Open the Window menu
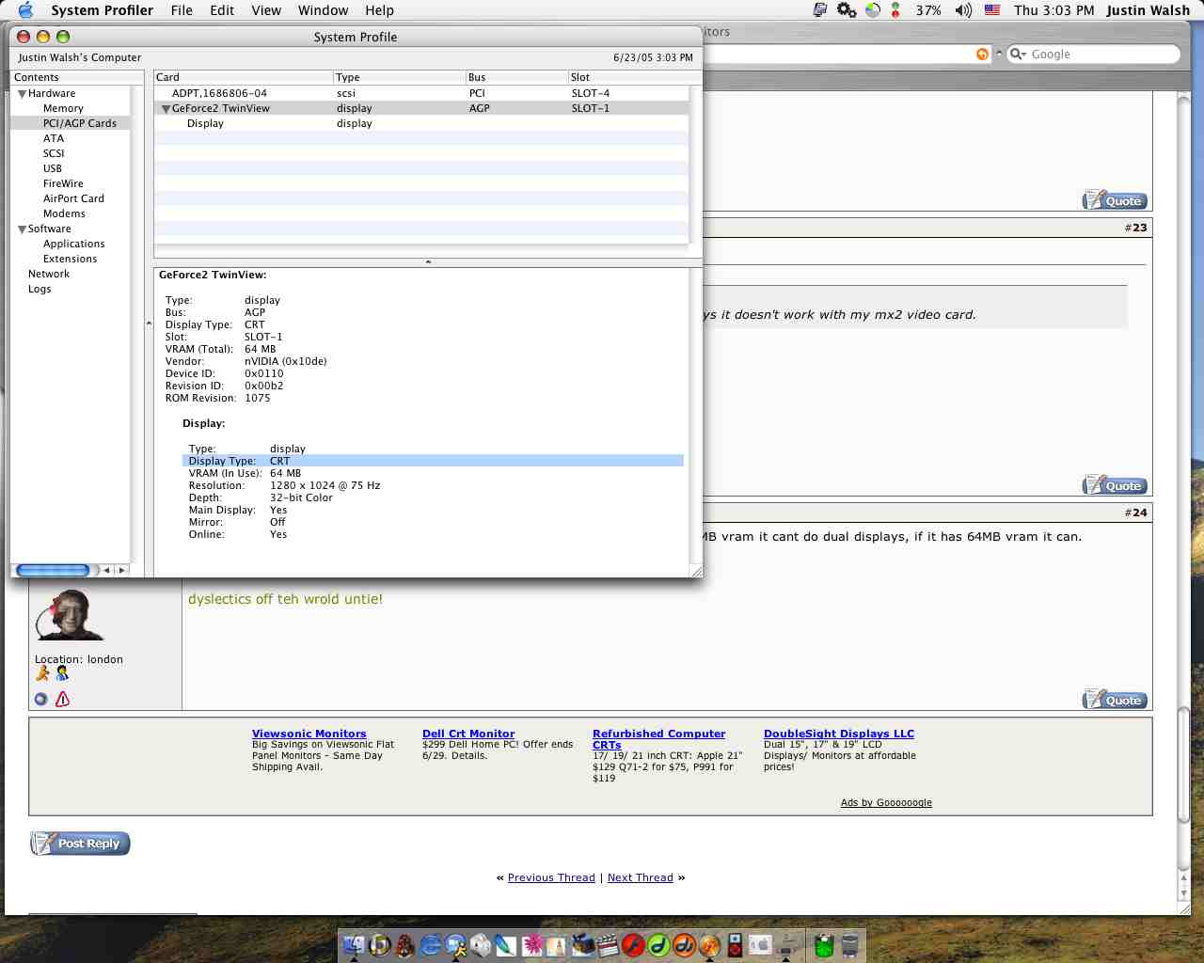 pos(323,10)
